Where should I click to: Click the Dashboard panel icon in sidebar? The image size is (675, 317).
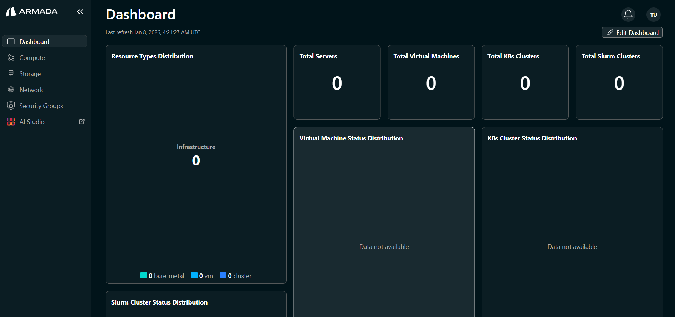(x=11, y=41)
